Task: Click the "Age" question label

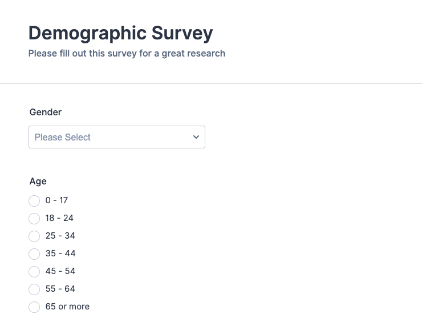Action: click(x=38, y=182)
